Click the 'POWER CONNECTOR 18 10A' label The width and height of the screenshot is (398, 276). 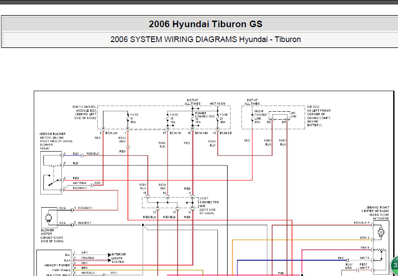tap(205, 117)
